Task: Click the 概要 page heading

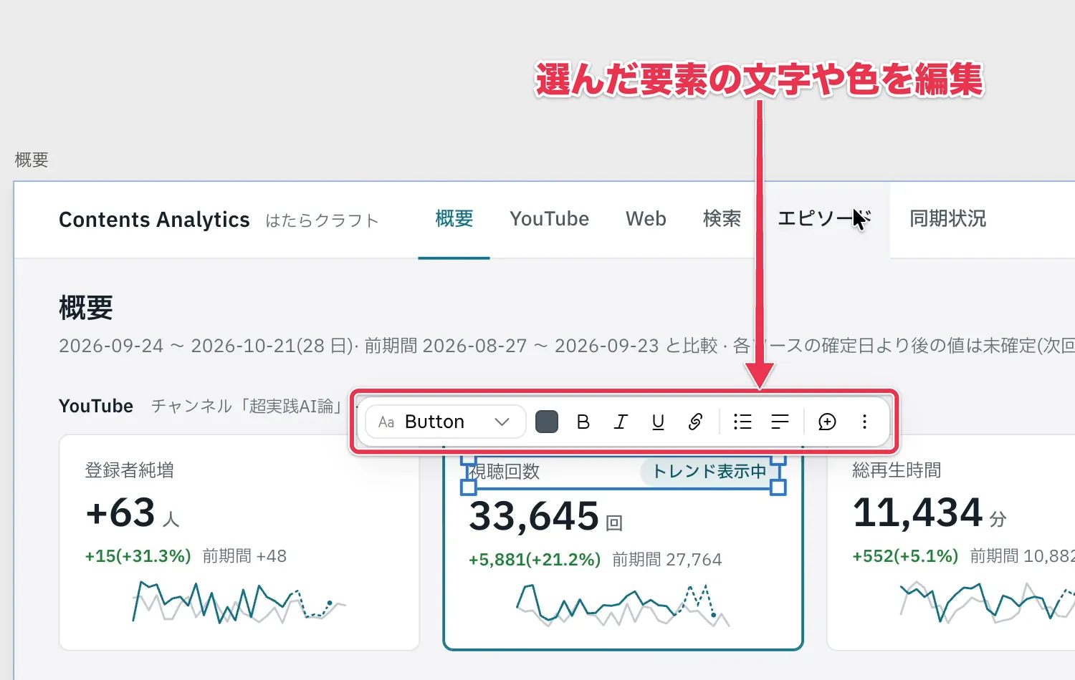Action: pos(86,308)
